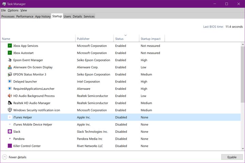The image size is (245, 163).
Task: Click the Realtek HD Audio Manager icon
Action: coord(10,103)
